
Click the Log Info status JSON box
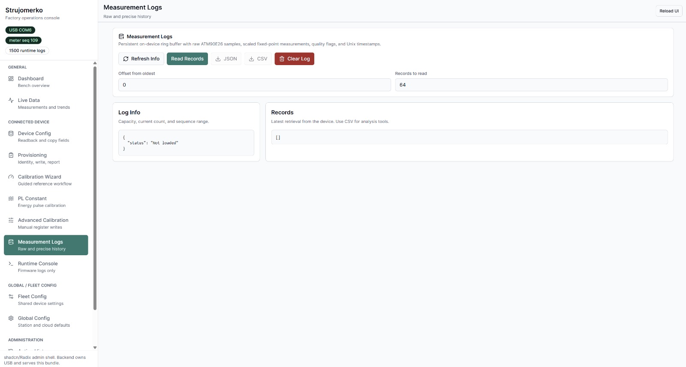point(186,143)
